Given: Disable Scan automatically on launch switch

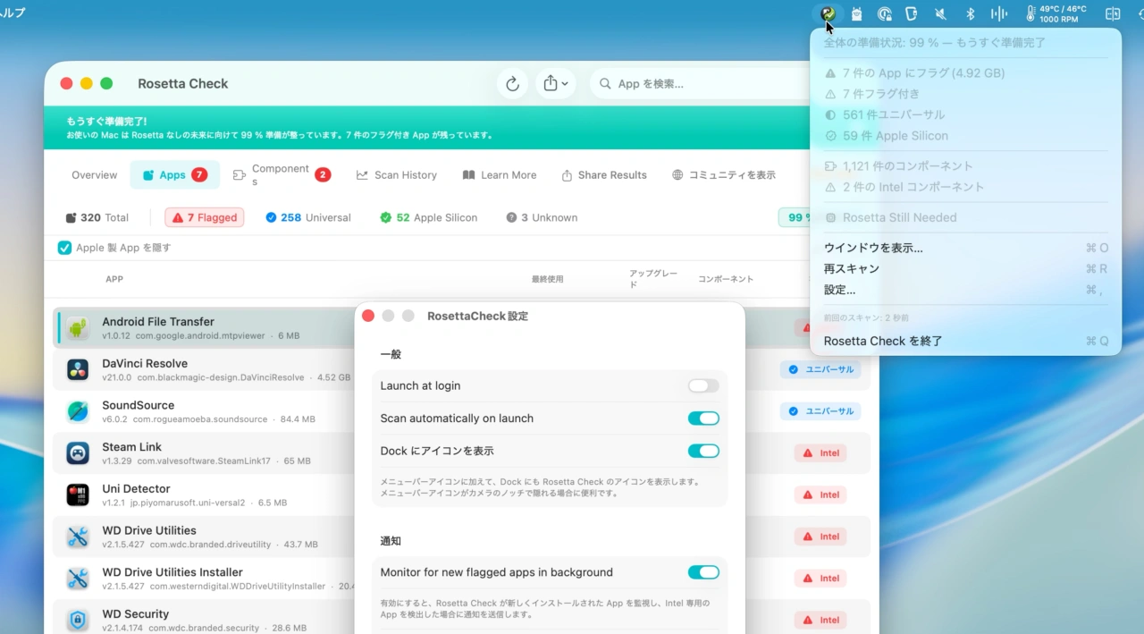Looking at the screenshot, I should point(703,418).
